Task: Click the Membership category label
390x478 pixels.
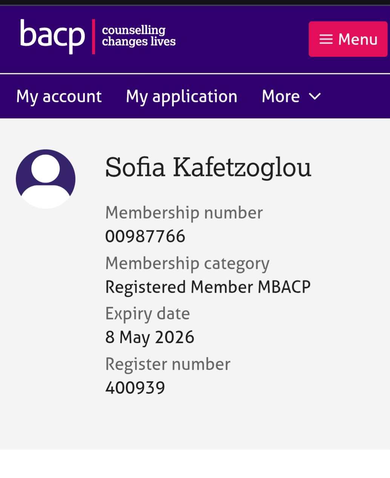Action: coord(187,263)
